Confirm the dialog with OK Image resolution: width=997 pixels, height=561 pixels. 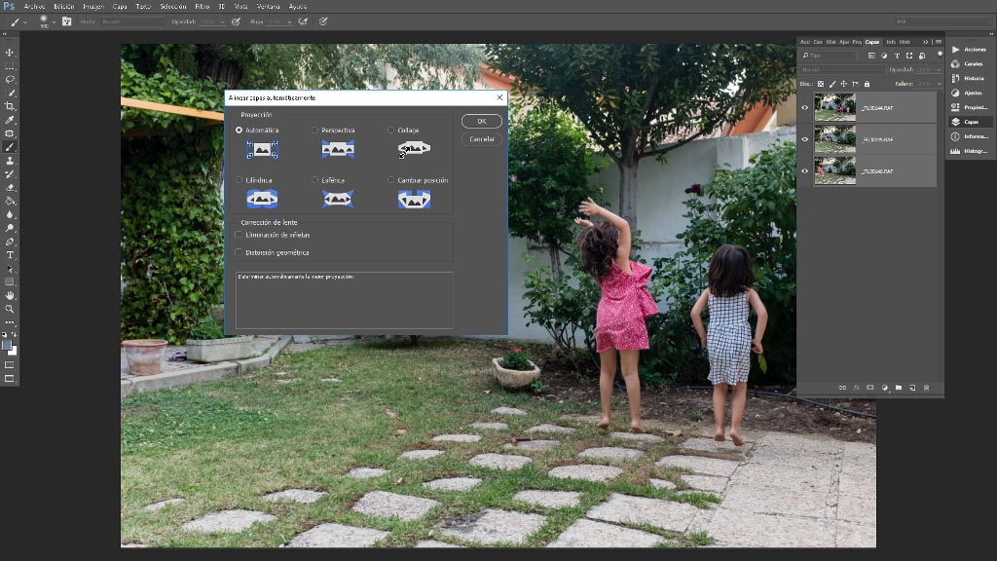tap(481, 121)
